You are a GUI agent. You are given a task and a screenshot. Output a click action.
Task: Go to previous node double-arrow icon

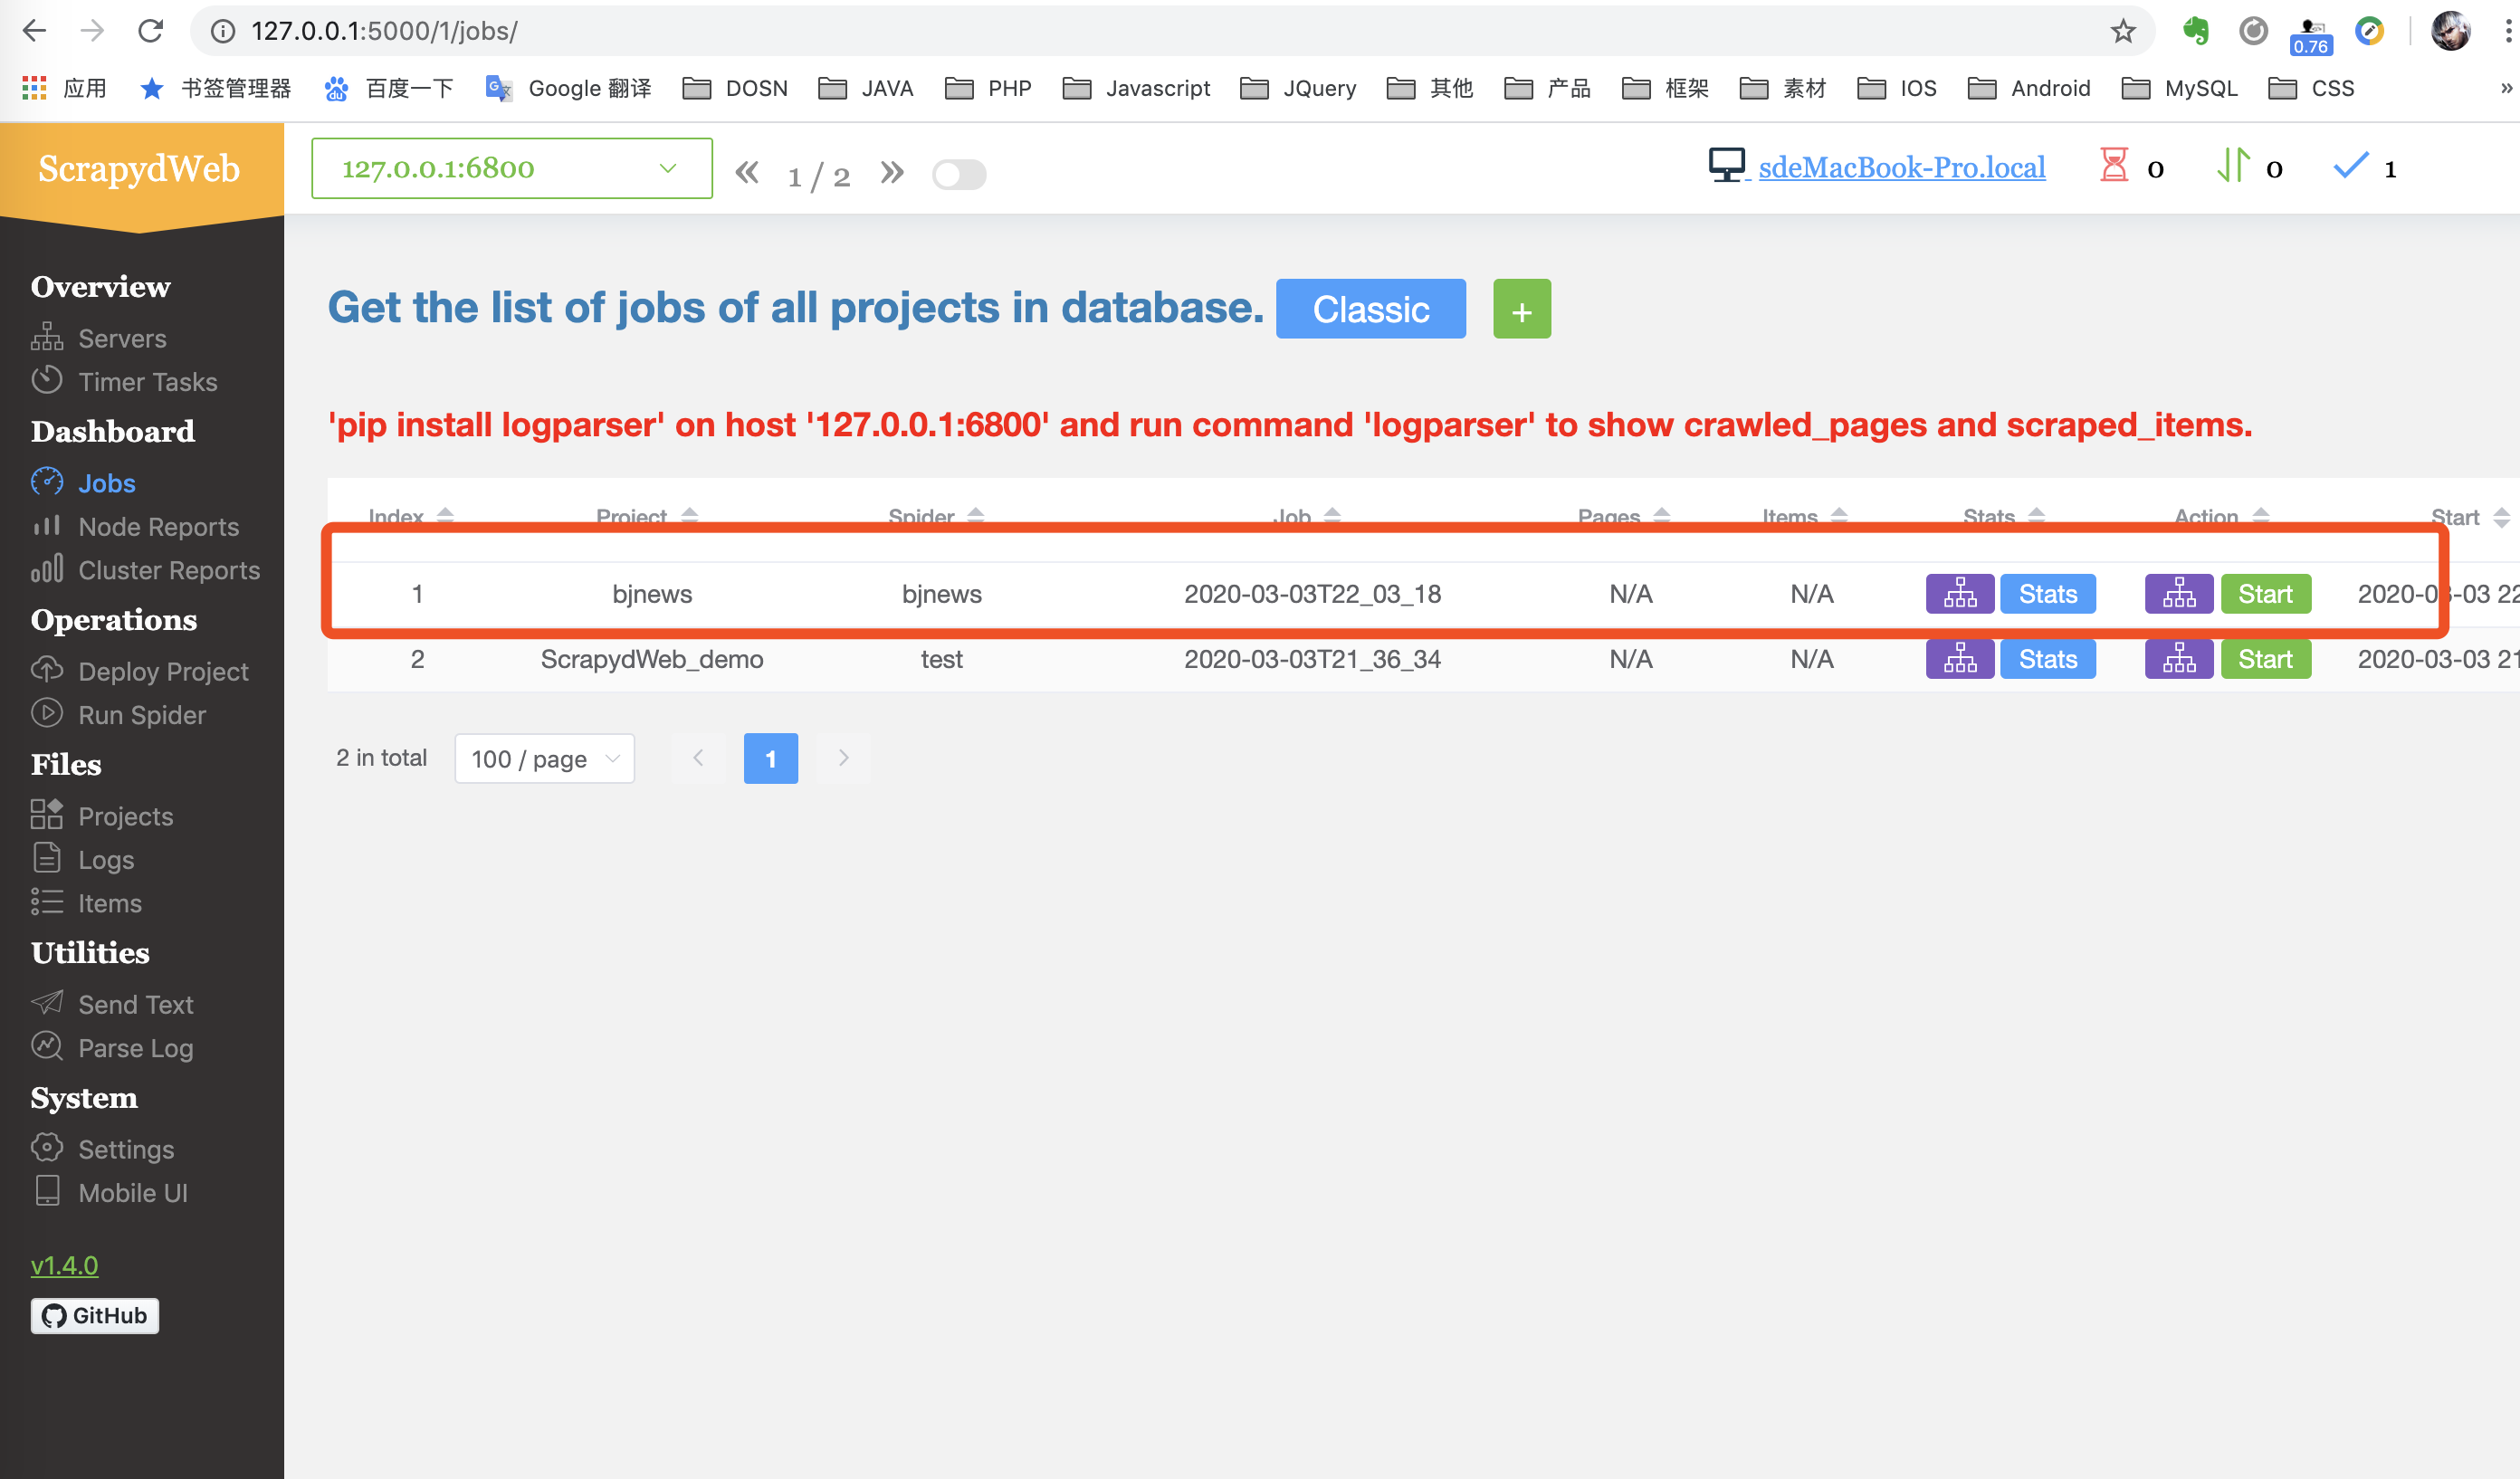[746, 173]
